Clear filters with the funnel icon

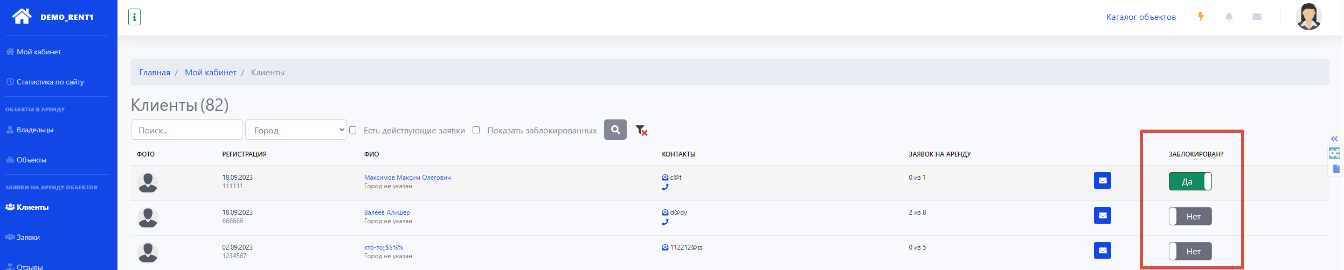coord(641,130)
